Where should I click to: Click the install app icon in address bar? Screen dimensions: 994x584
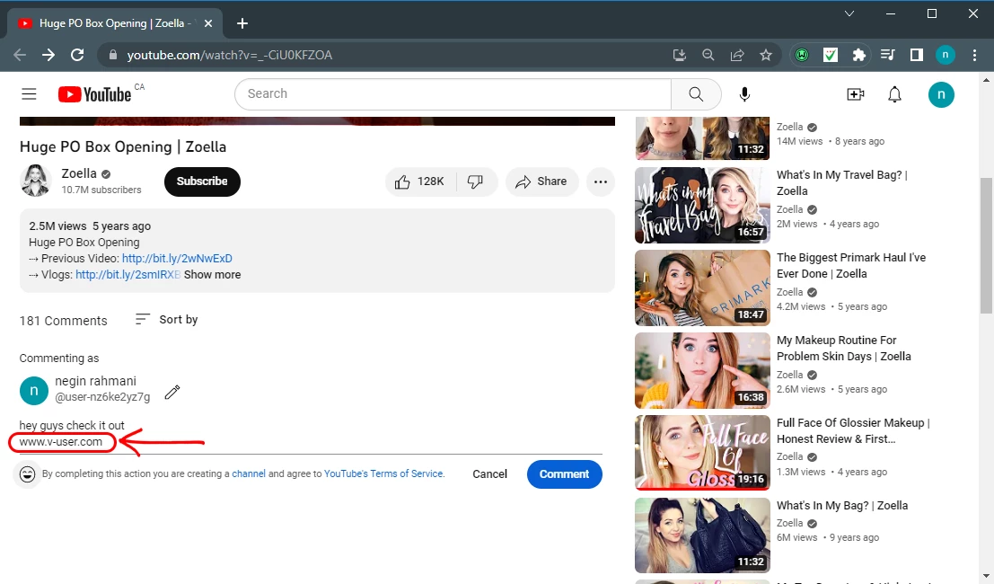680,55
